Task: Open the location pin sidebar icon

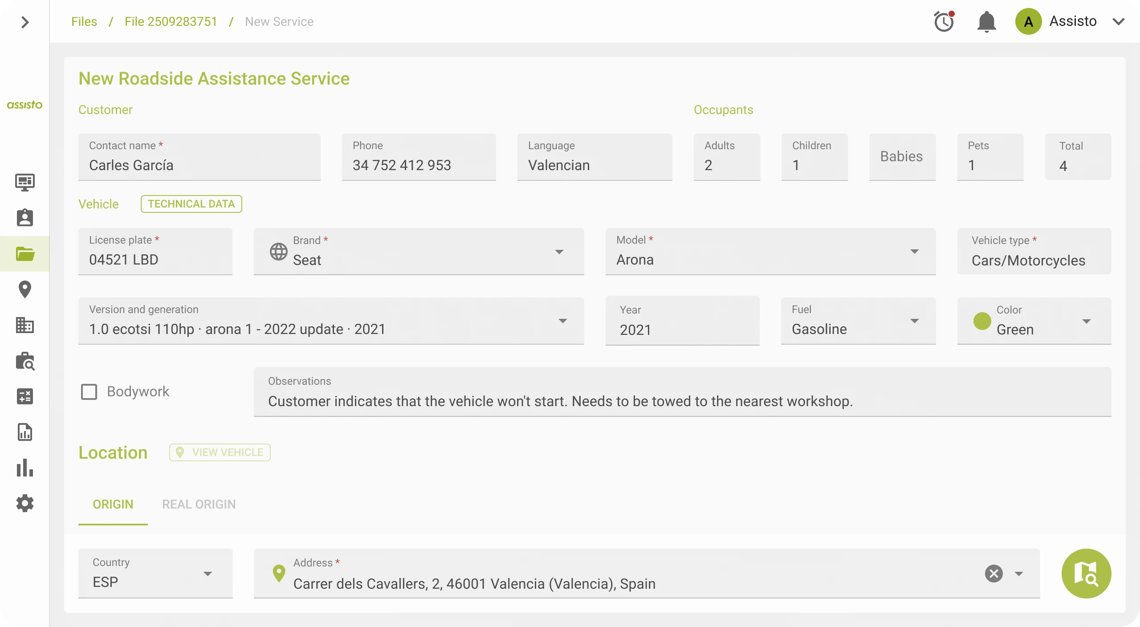Action: 25,289
